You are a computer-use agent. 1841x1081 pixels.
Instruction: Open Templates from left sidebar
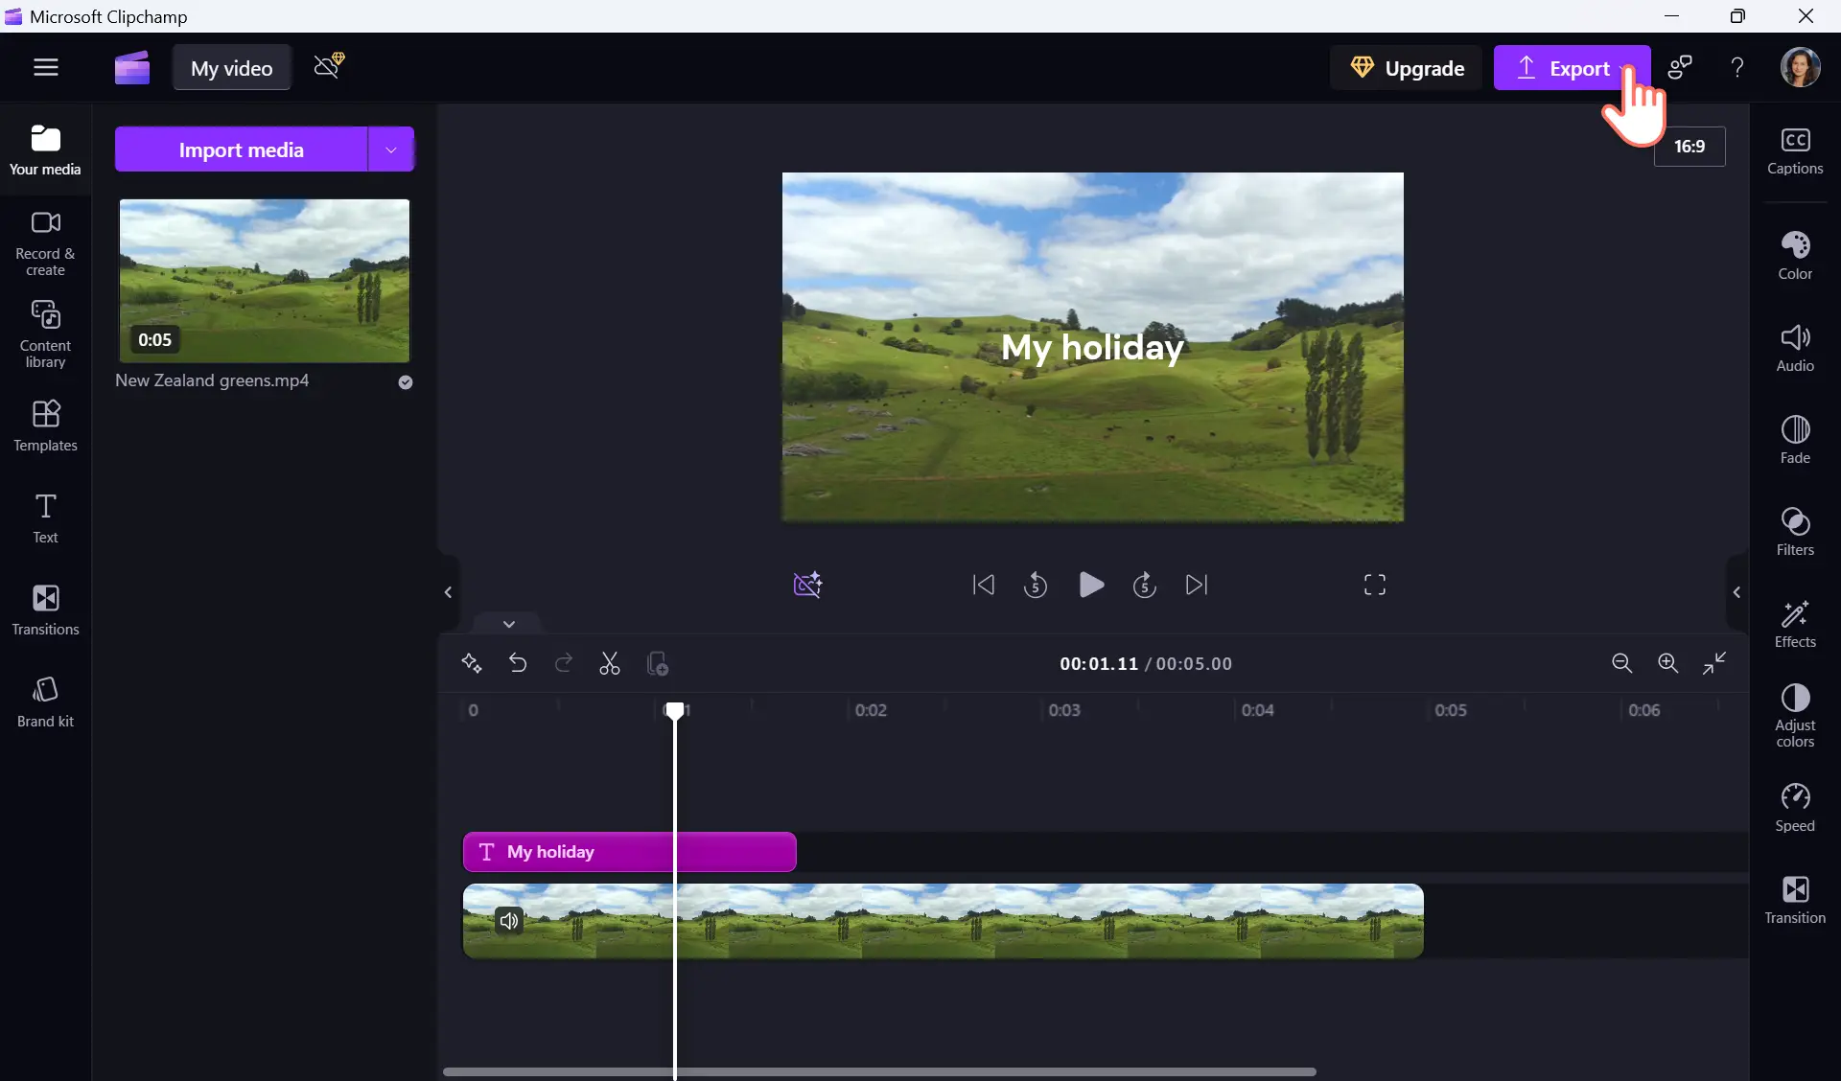pyautogui.click(x=45, y=424)
